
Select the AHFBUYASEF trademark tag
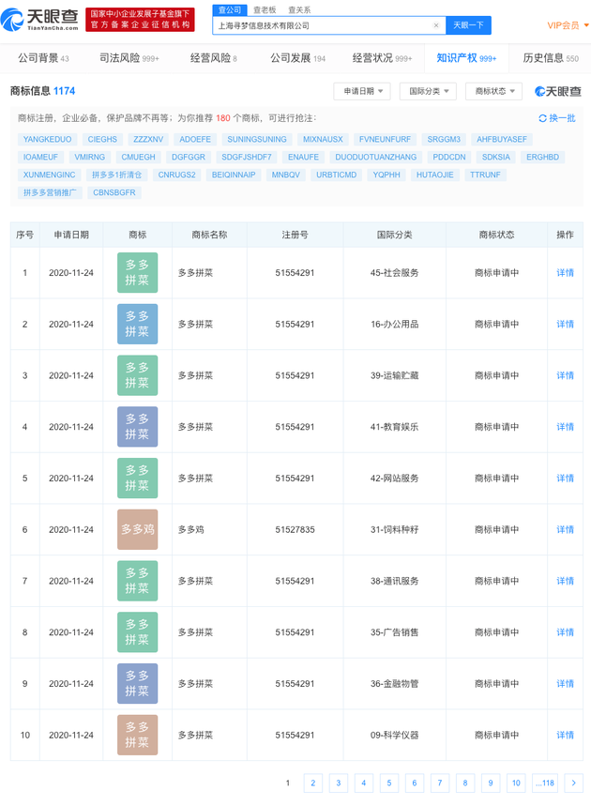click(502, 139)
